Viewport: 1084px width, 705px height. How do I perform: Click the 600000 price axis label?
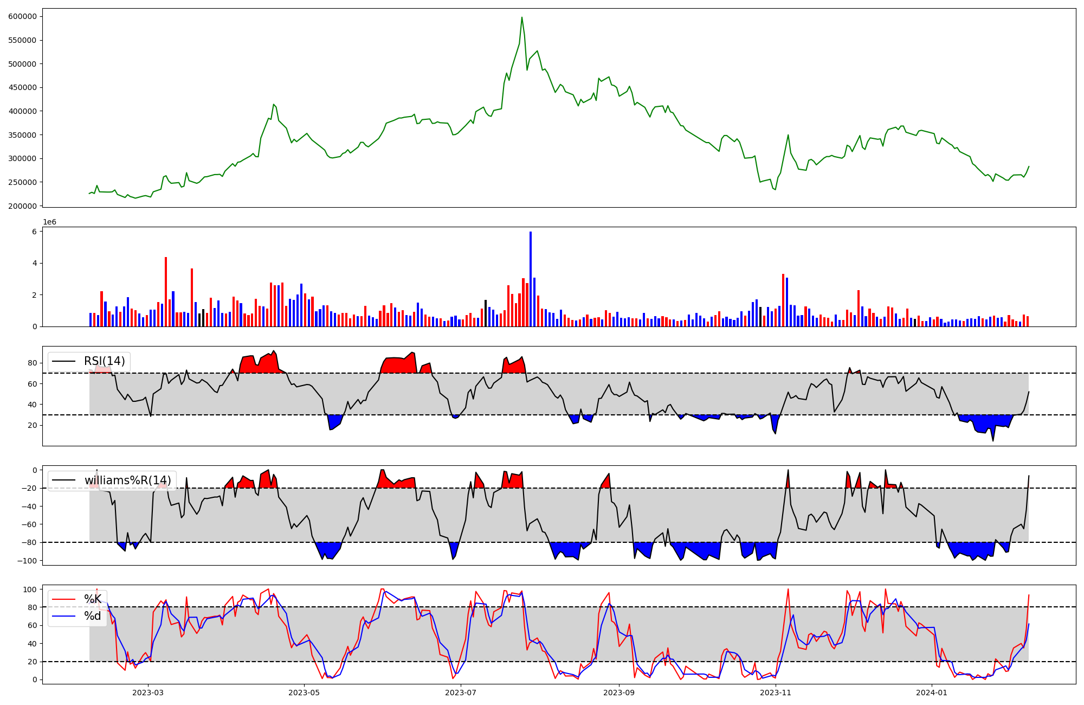[23, 16]
